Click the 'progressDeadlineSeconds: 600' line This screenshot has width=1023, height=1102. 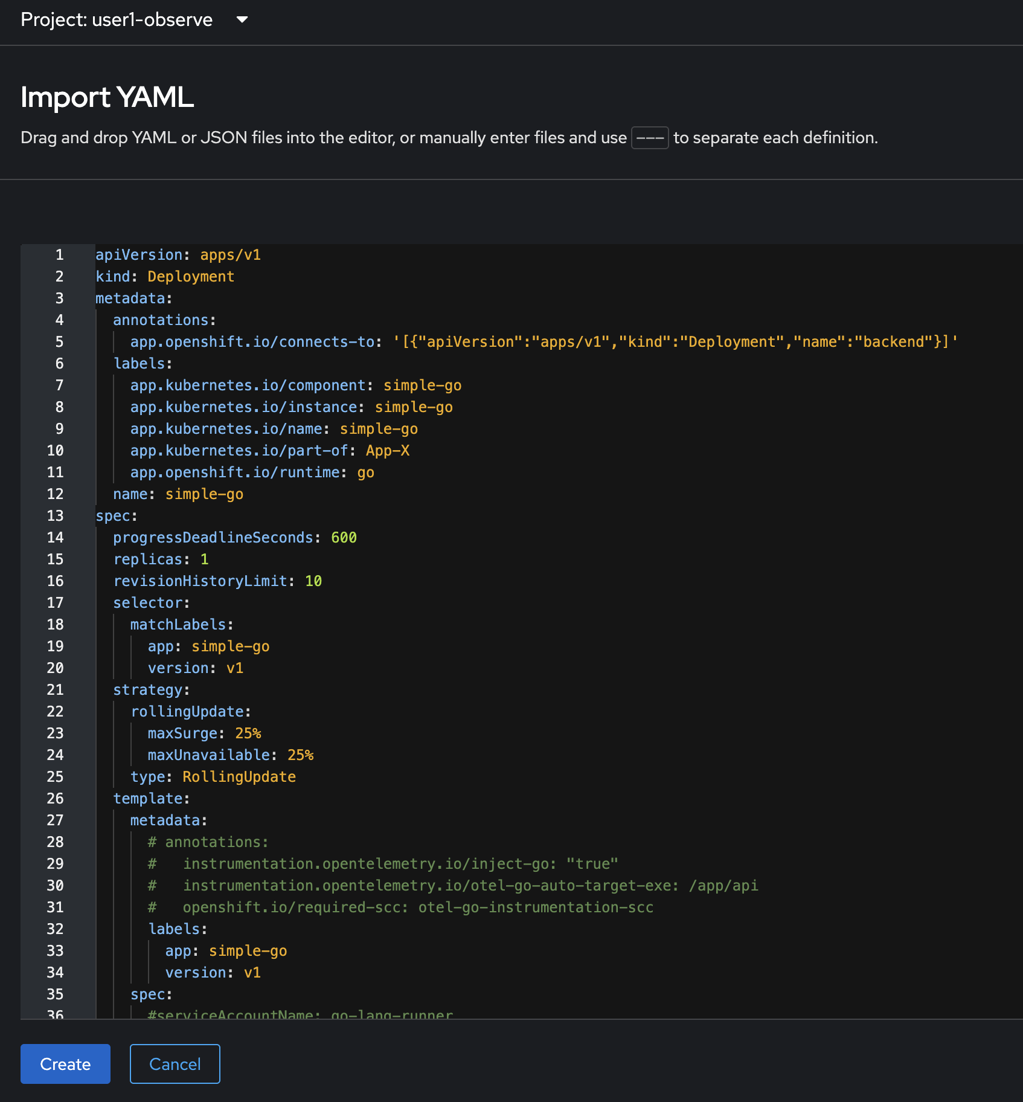point(235,538)
